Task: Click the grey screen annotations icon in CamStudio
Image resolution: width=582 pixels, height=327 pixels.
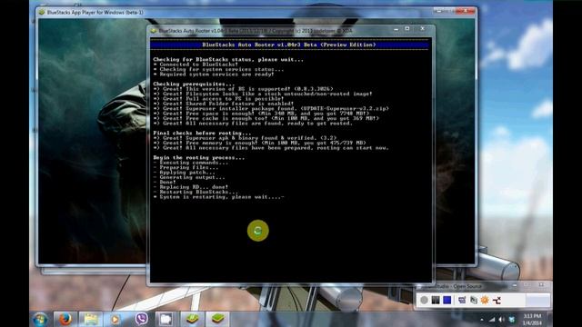Action: (474, 300)
